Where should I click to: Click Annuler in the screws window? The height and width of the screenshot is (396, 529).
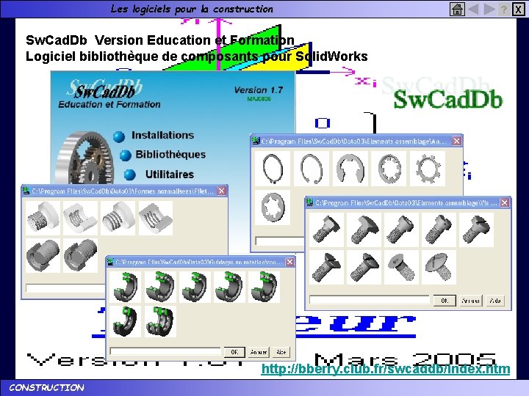click(x=471, y=301)
